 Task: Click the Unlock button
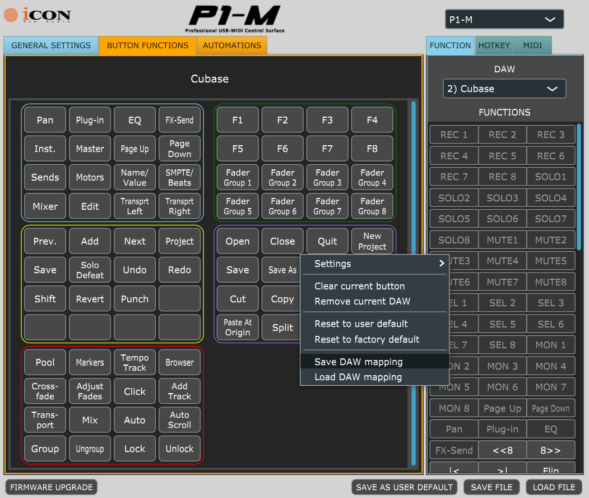tap(179, 449)
